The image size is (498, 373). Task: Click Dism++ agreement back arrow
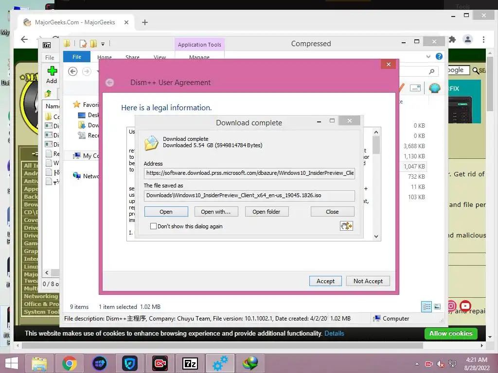point(109,83)
